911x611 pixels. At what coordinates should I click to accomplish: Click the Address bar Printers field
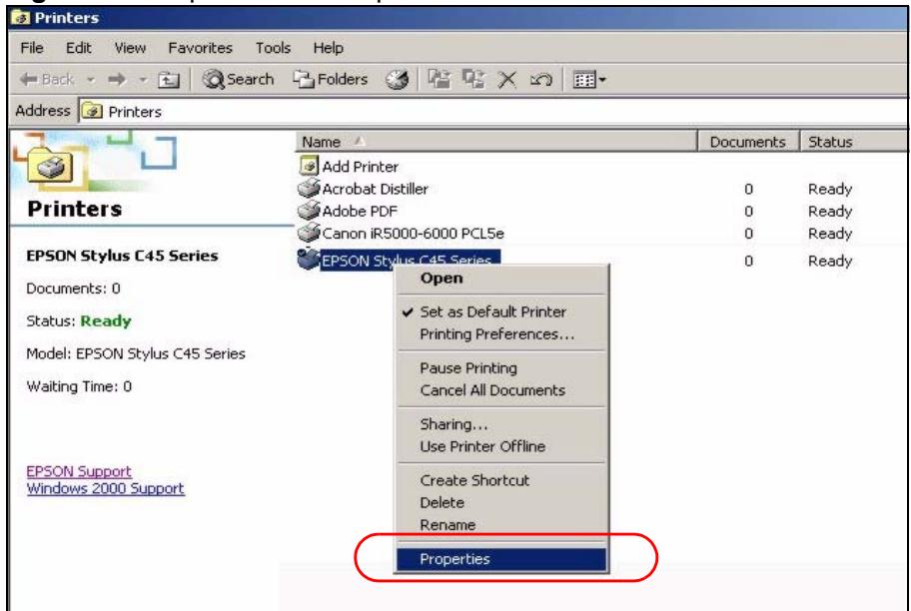pos(492,111)
